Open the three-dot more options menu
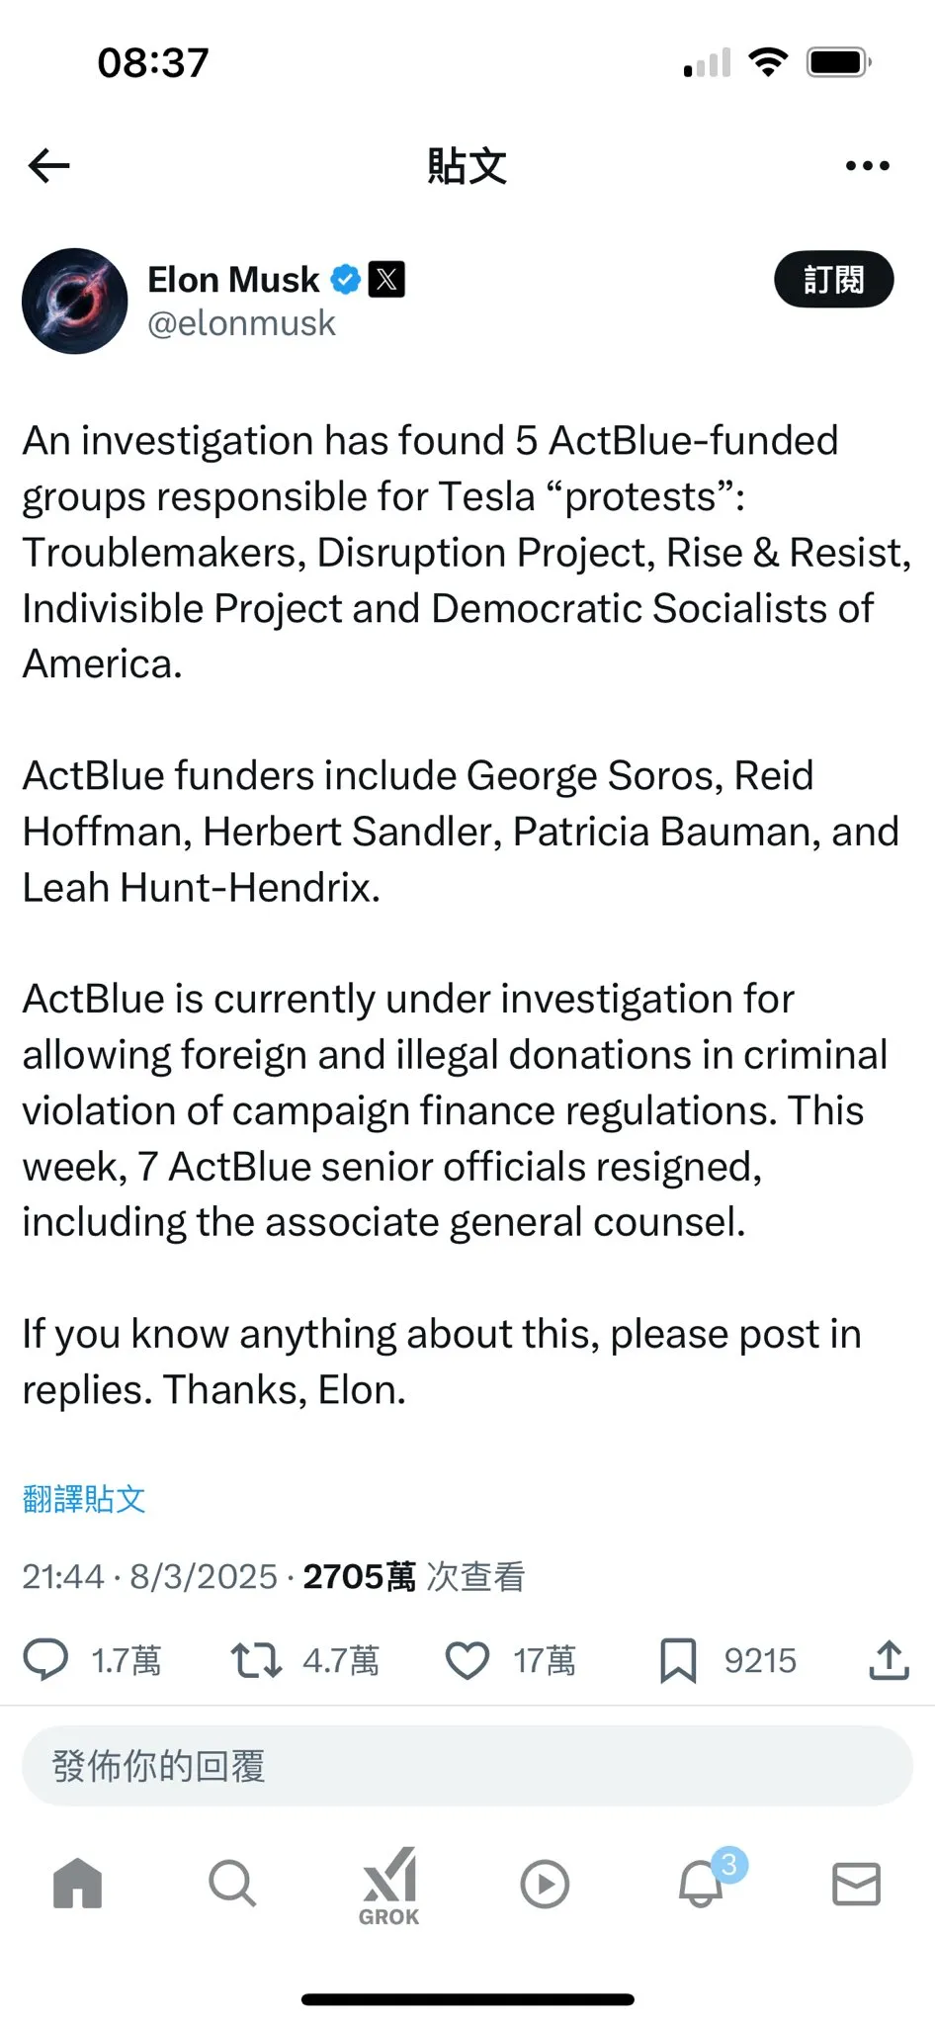Viewport: 935px width, 2025px height. point(867,166)
